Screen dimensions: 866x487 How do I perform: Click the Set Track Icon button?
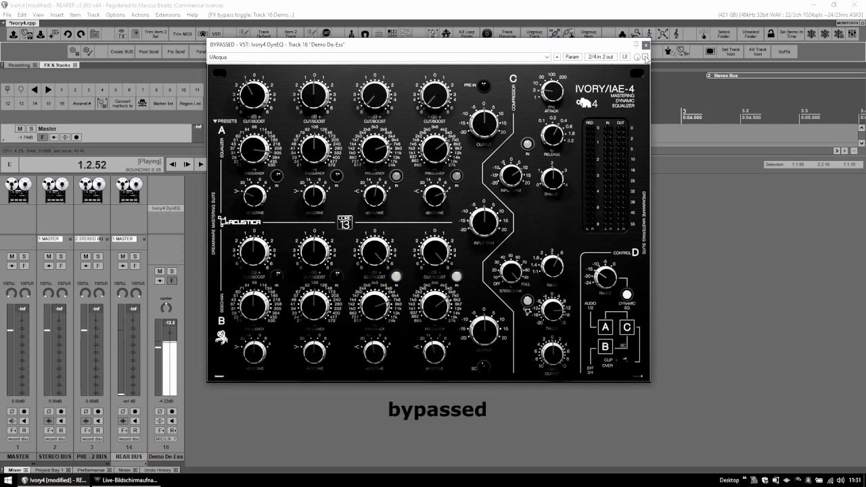tap(731, 51)
